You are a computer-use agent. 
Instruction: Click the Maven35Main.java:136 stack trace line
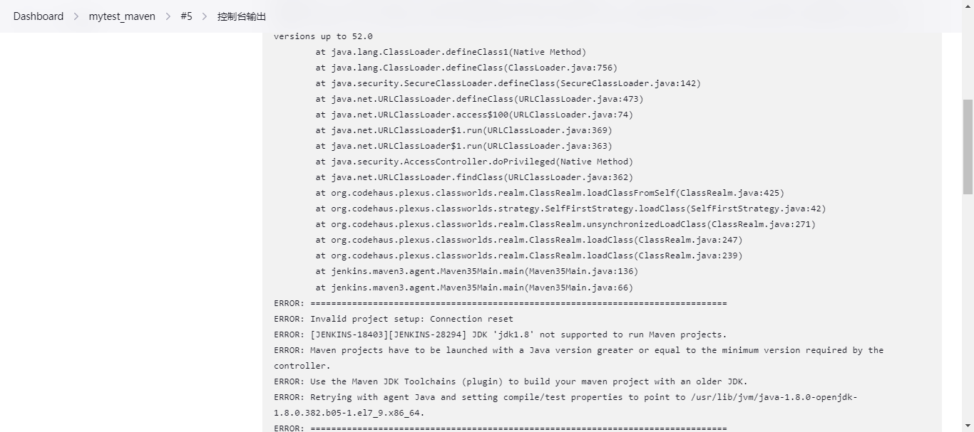(x=476, y=272)
